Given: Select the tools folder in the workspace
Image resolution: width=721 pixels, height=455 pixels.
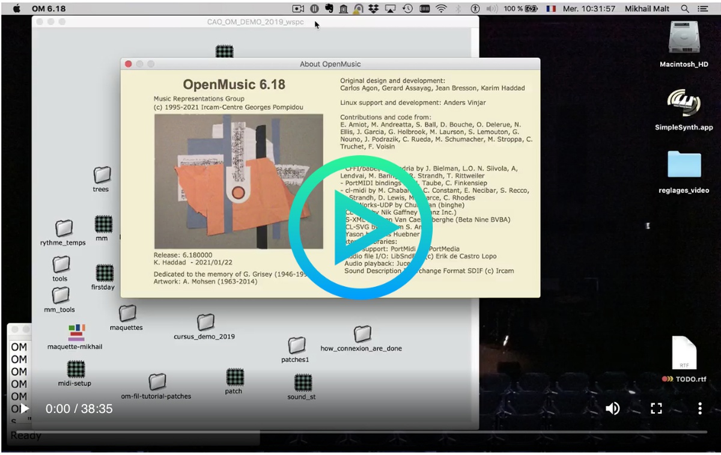Looking at the screenshot, I should 60,269.
